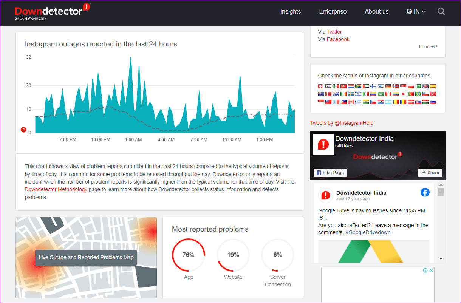
Task: Open Live Outage and Reported Problems Map
Action: pyautogui.click(x=86, y=257)
